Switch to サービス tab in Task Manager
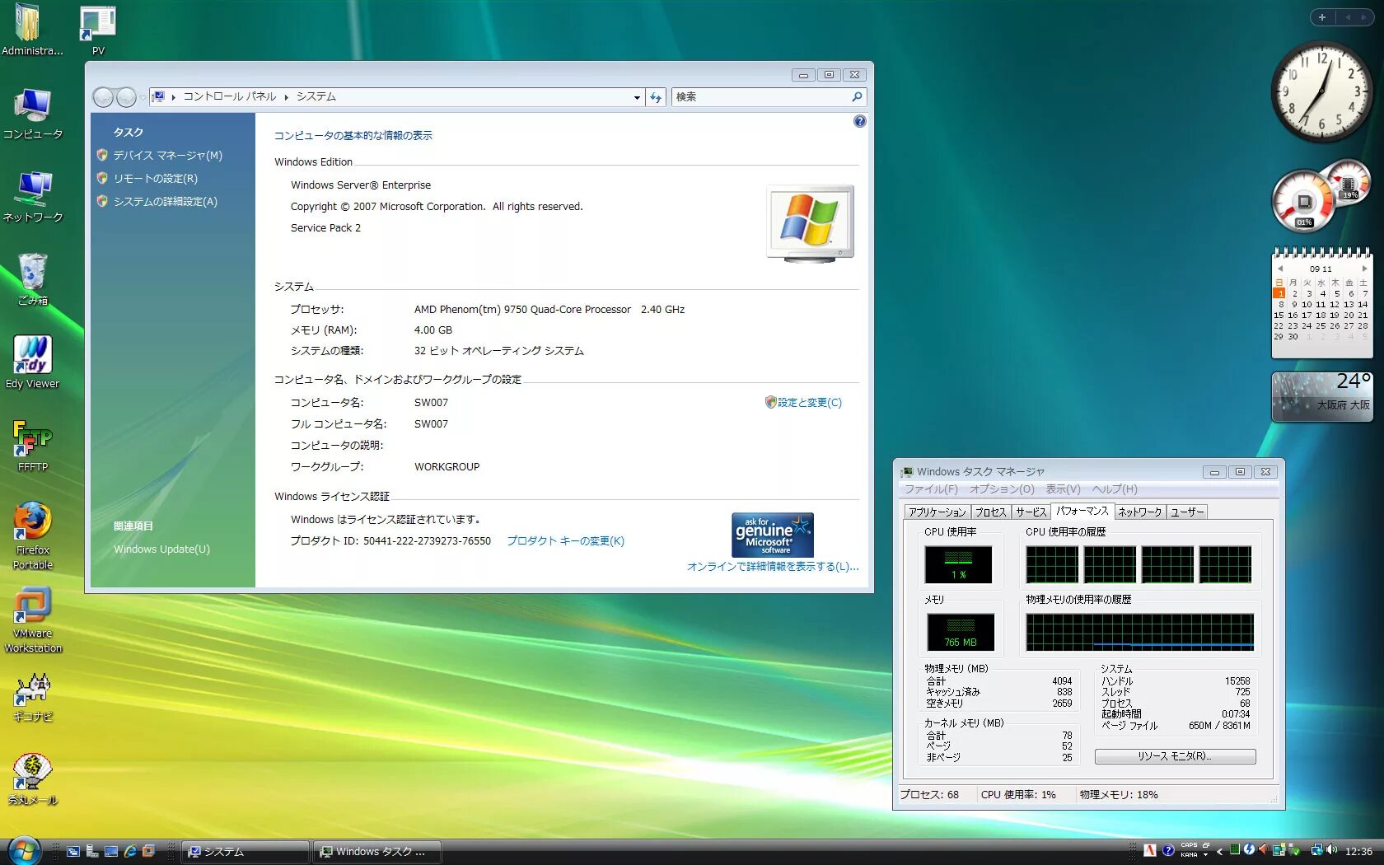1384x865 pixels. [x=1031, y=512]
